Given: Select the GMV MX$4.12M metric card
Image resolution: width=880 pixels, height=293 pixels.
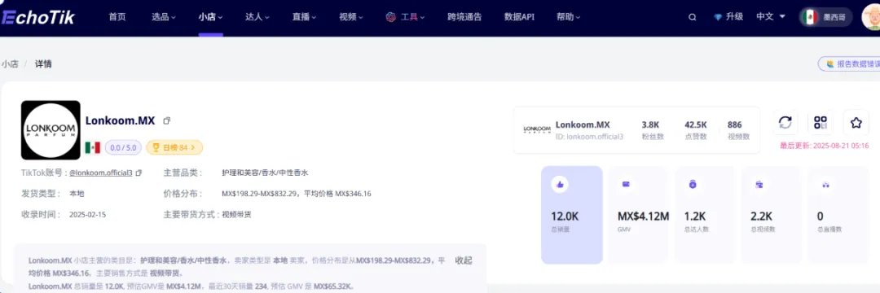Looking at the screenshot, I should (x=639, y=215).
